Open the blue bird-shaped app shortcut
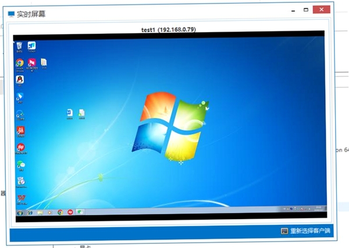The width and height of the screenshot is (349, 248). pyautogui.click(x=20, y=98)
